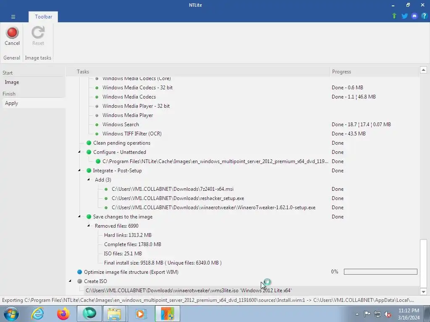Select the wms3lite.iso path row

(189, 291)
